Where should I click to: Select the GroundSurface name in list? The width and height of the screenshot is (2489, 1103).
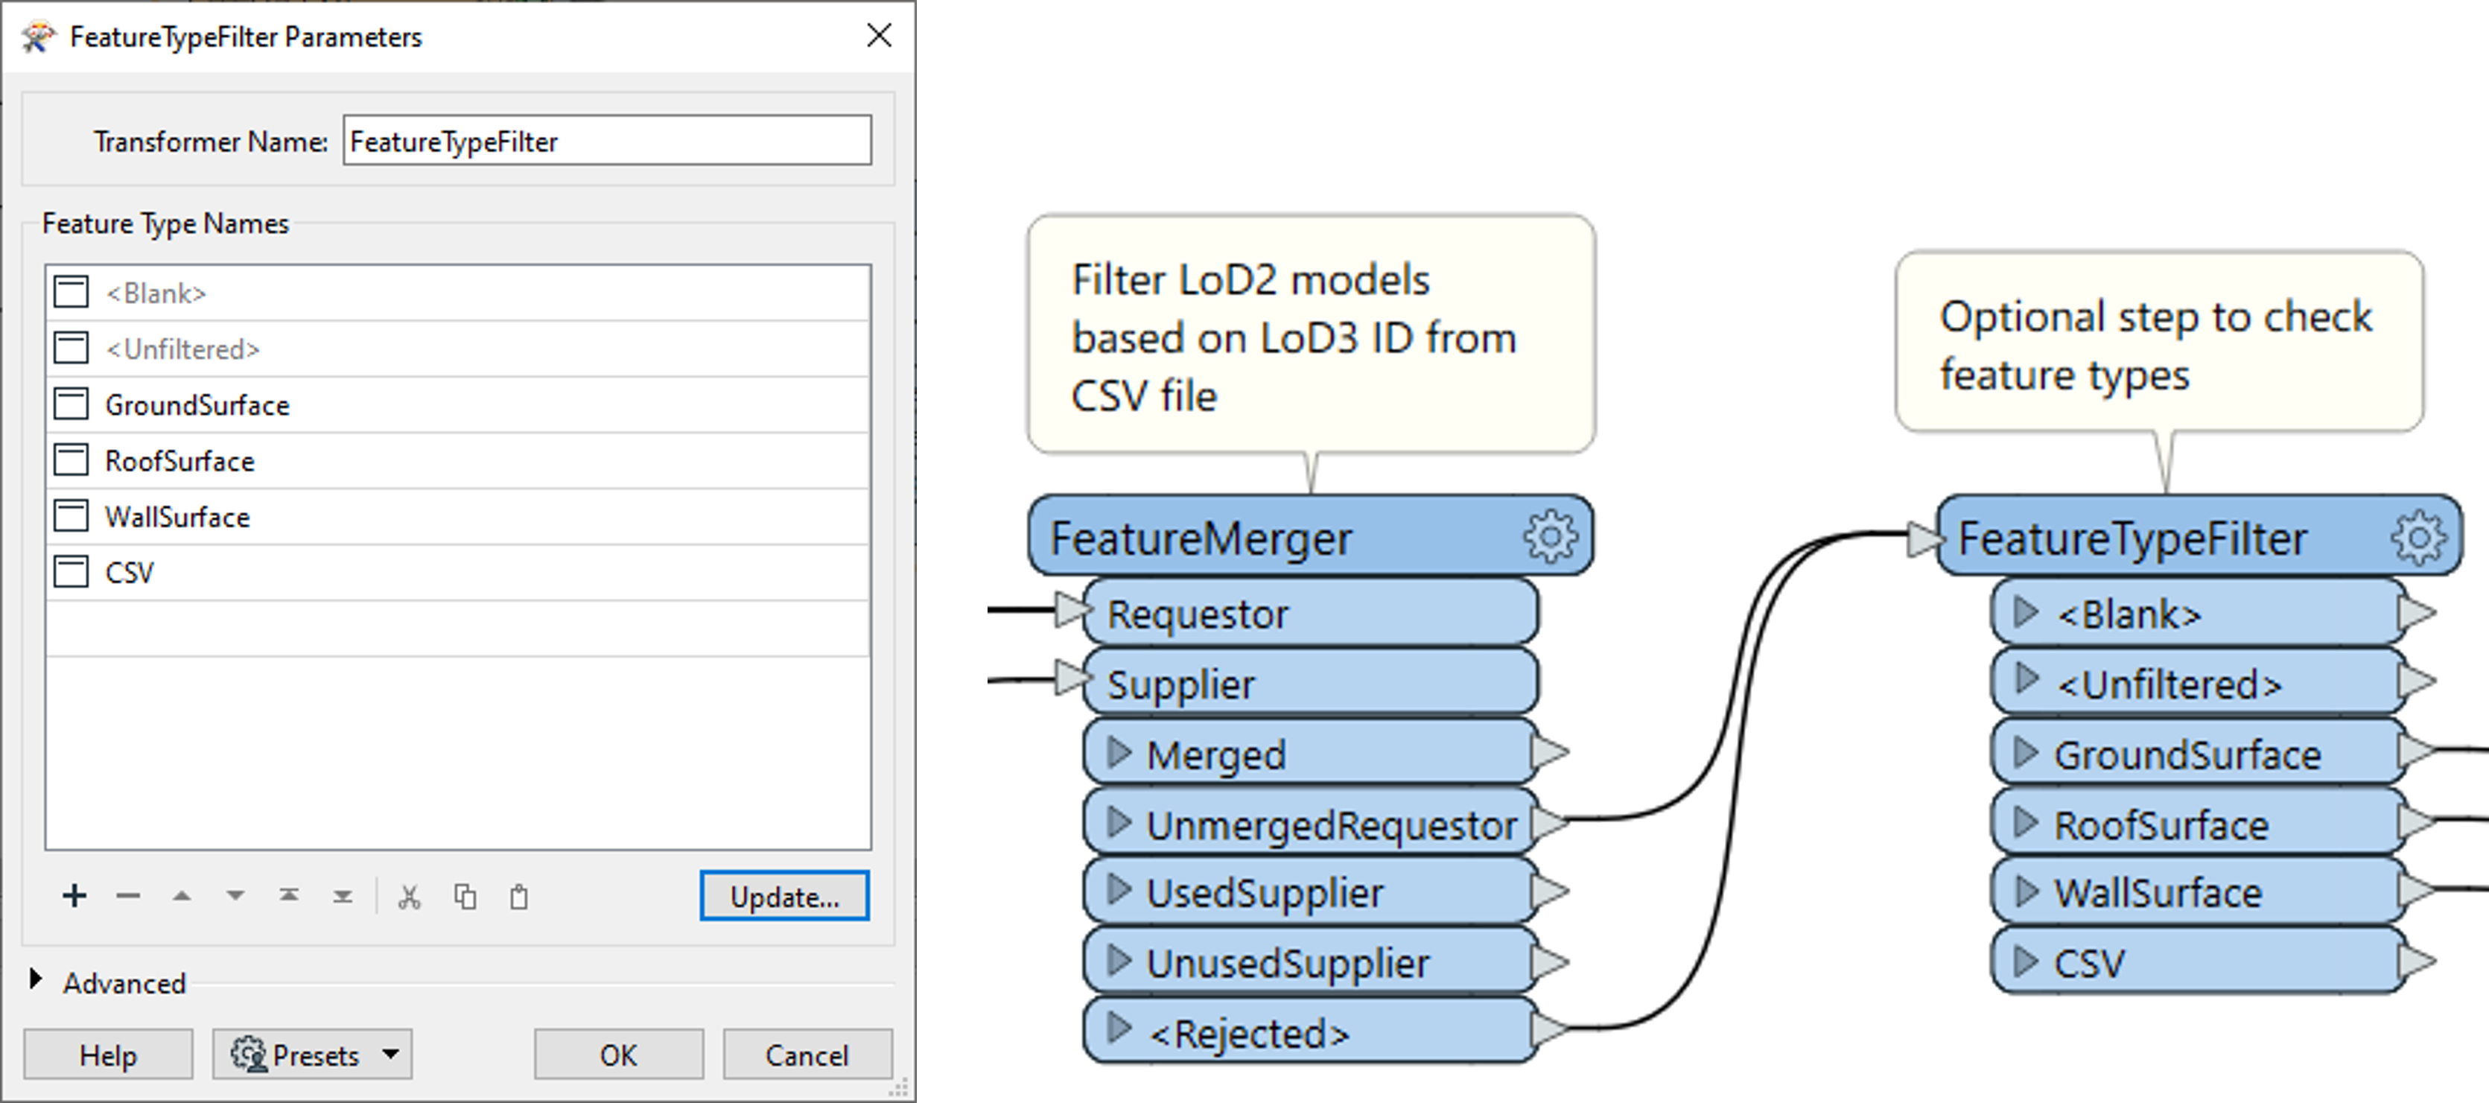(x=197, y=404)
